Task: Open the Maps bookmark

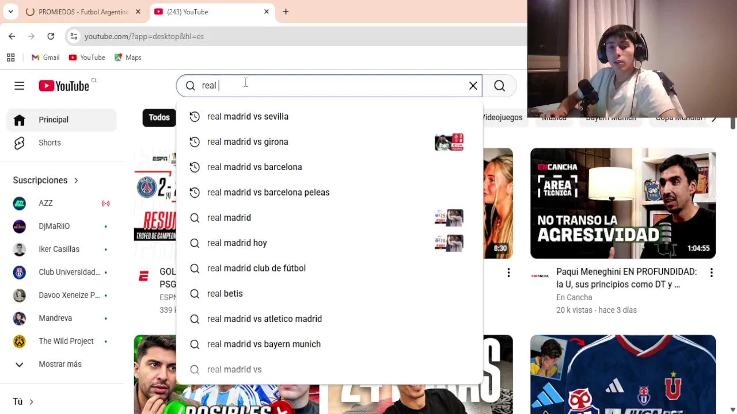Action: coord(128,57)
